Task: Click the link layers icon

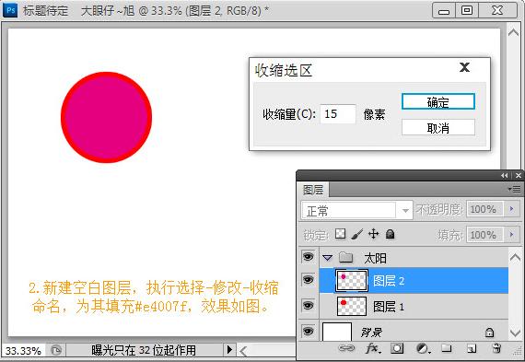Action: [346, 348]
